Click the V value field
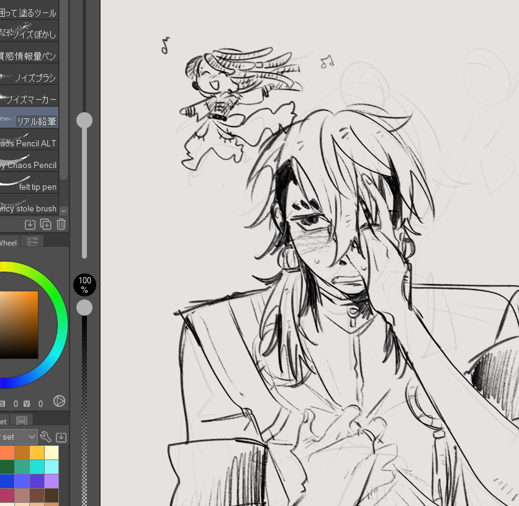Image resolution: width=519 pixels, height=506 pixels. [40, 404]
